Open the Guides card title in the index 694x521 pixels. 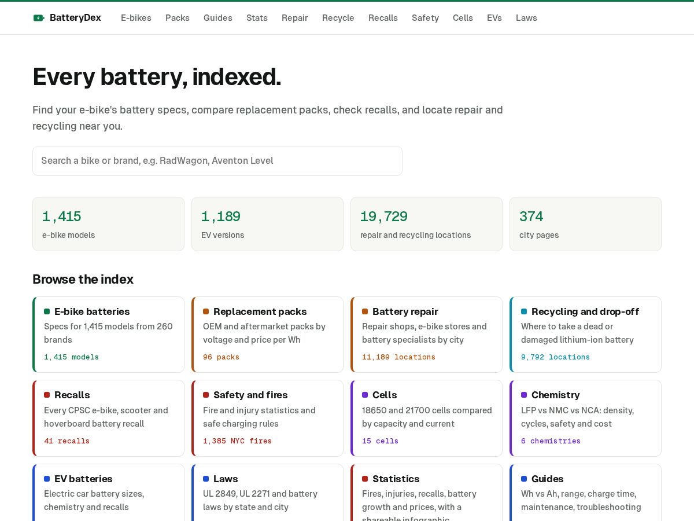548,479
